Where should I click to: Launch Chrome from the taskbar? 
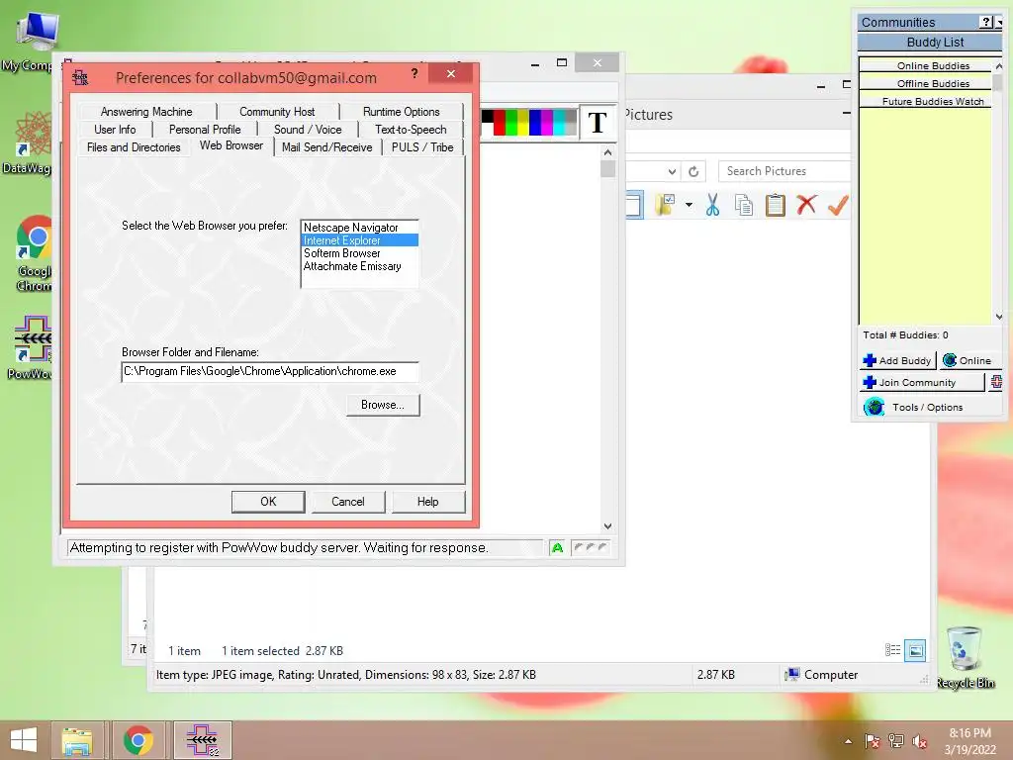(x=138, y=740)
